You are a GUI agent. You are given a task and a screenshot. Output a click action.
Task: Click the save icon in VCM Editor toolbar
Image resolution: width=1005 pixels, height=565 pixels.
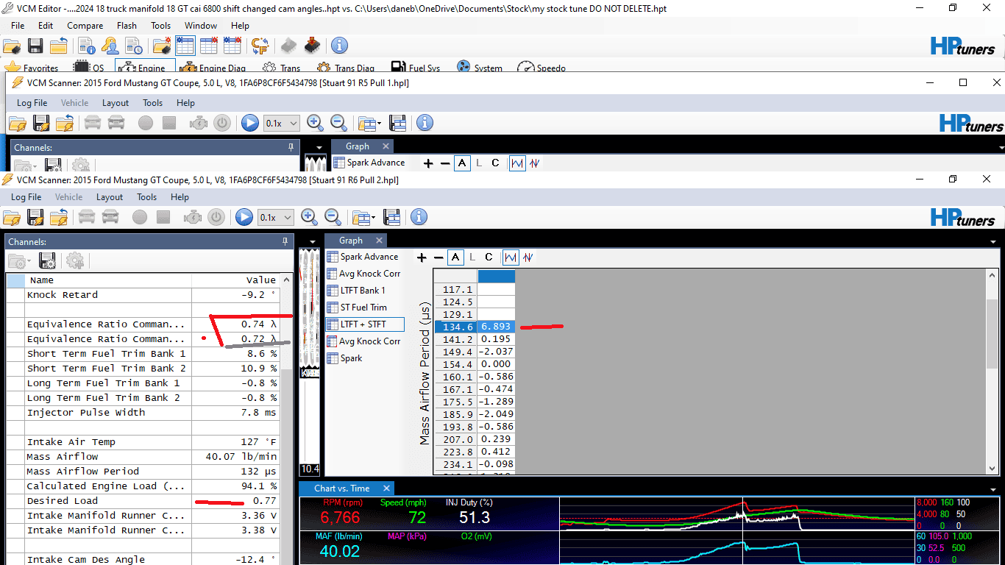click(35, 46)
